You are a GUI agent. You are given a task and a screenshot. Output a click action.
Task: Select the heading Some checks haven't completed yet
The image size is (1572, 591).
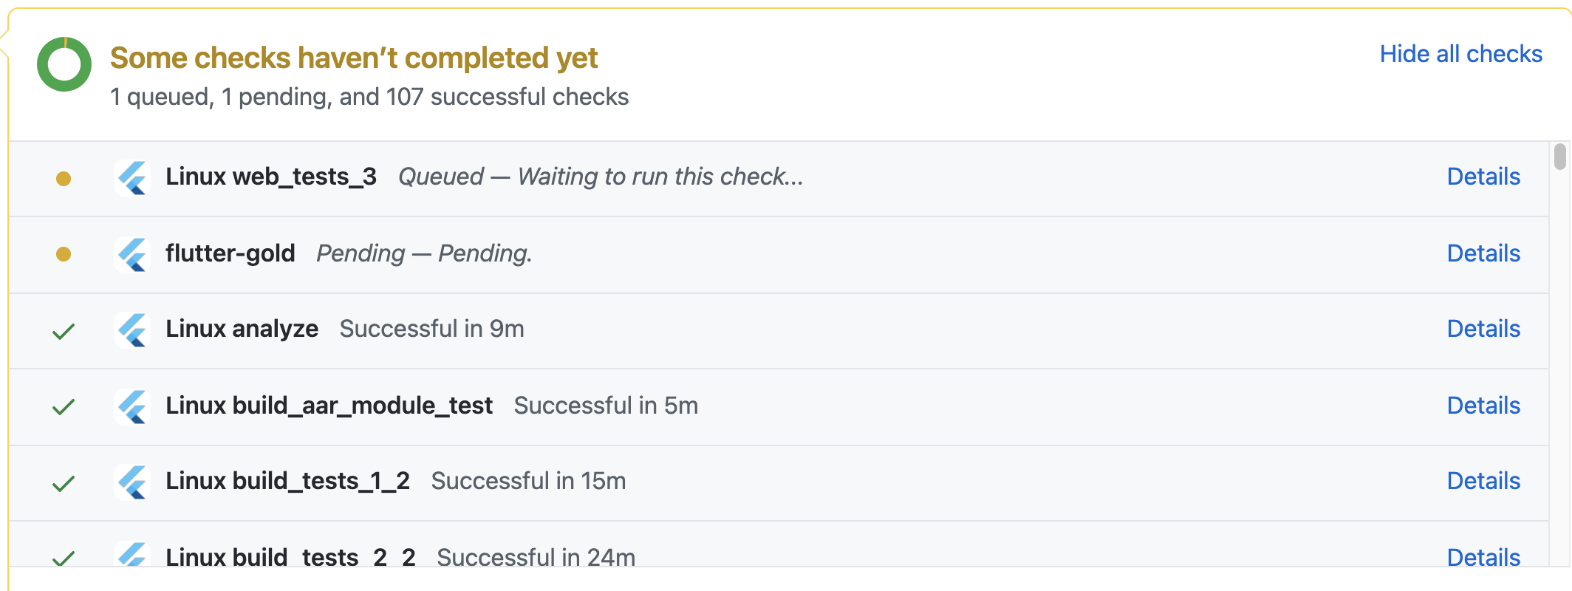point(355,57)
